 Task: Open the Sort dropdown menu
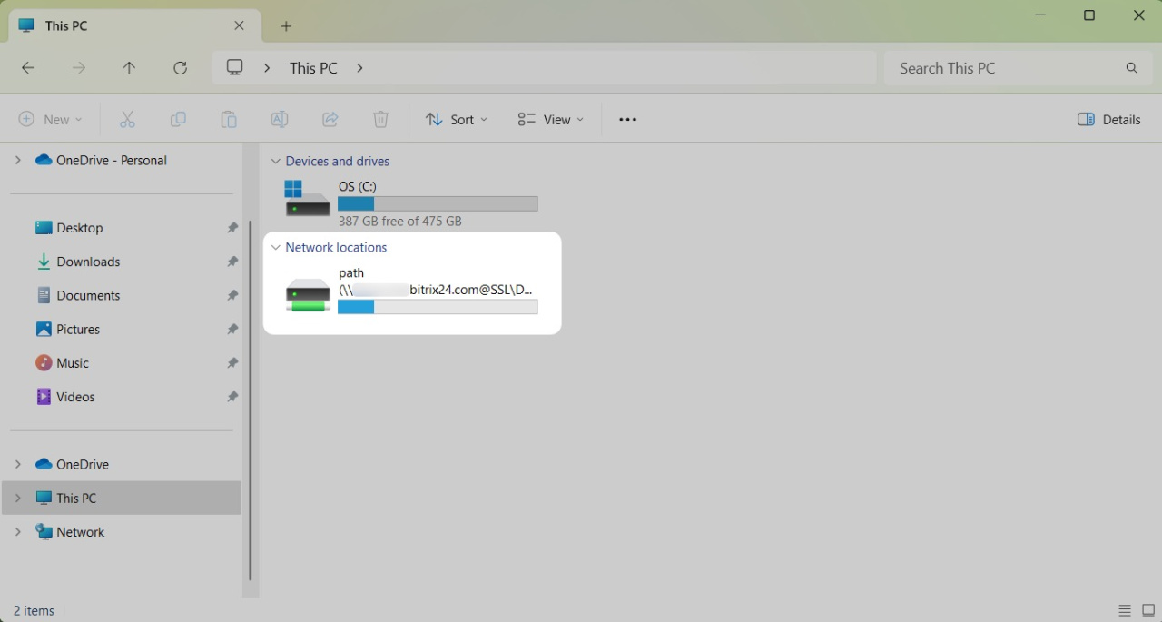pyautogui.click(x=457, y=120)
